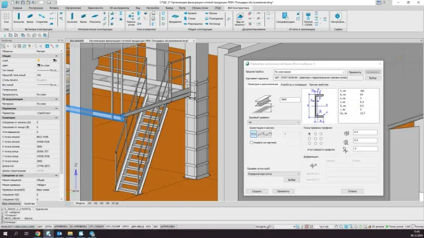This screenshot has width=424, height=238.
Task: Open the 3D-инструменты ribbon tab
Action: (x=120, y=8)
